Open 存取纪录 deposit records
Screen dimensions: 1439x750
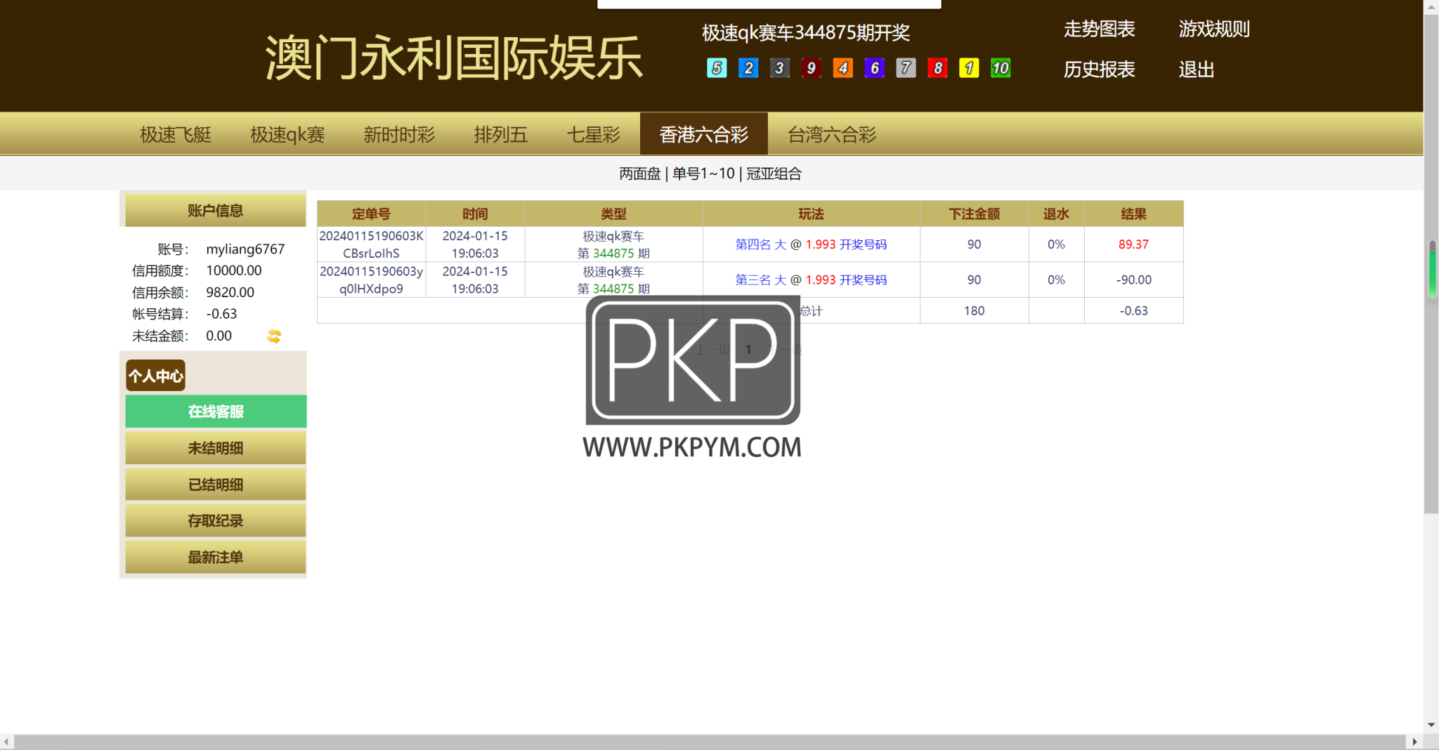(216, 521)
